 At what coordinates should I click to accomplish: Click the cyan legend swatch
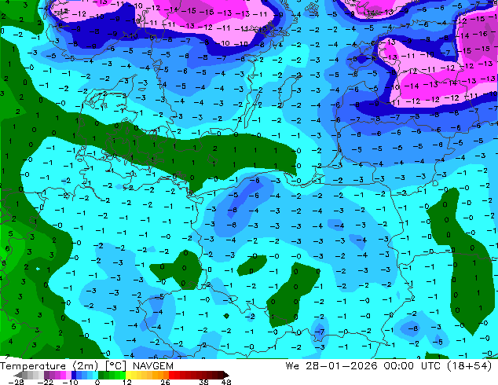click(95, 375)
